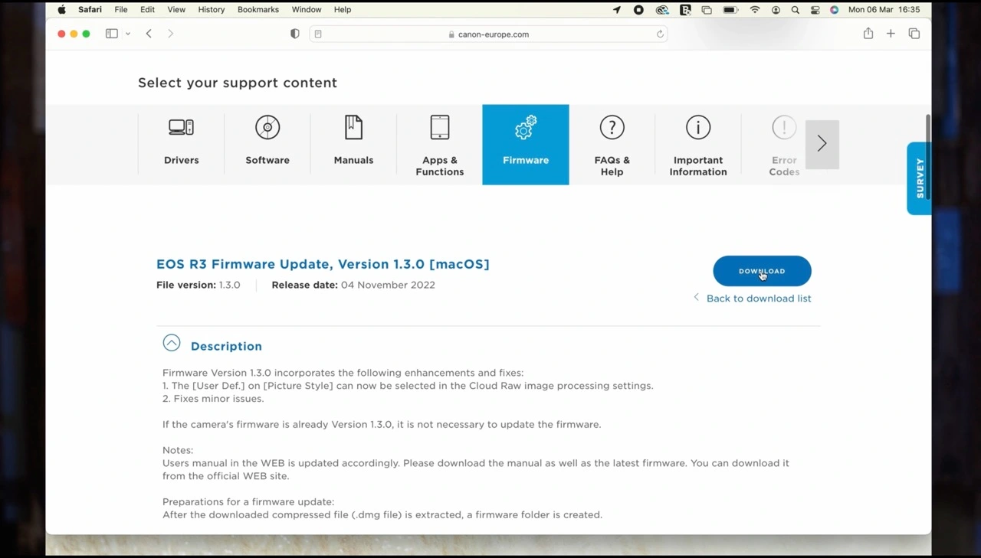Select Apps & Functions category
This screenshot has height=558, width=981.
pyautogui.click(x=440, y=145)
